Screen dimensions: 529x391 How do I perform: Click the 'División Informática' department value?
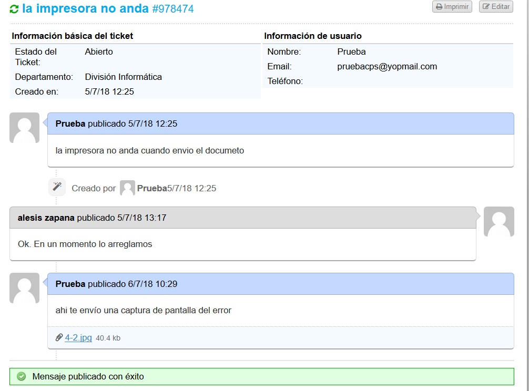tap(123, 77)
